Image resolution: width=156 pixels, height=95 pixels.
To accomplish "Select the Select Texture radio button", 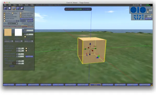I will (4, 18).
